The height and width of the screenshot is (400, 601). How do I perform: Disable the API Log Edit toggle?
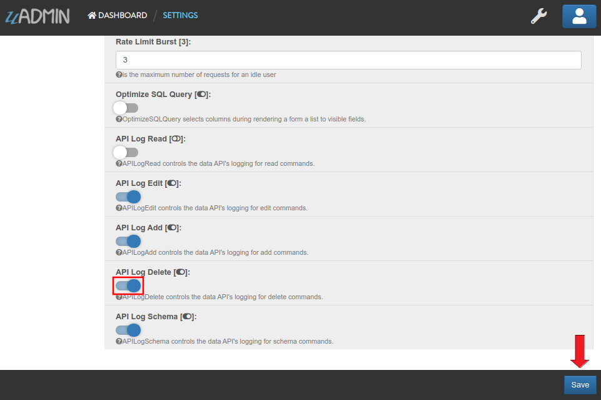[x=128, y=197]
